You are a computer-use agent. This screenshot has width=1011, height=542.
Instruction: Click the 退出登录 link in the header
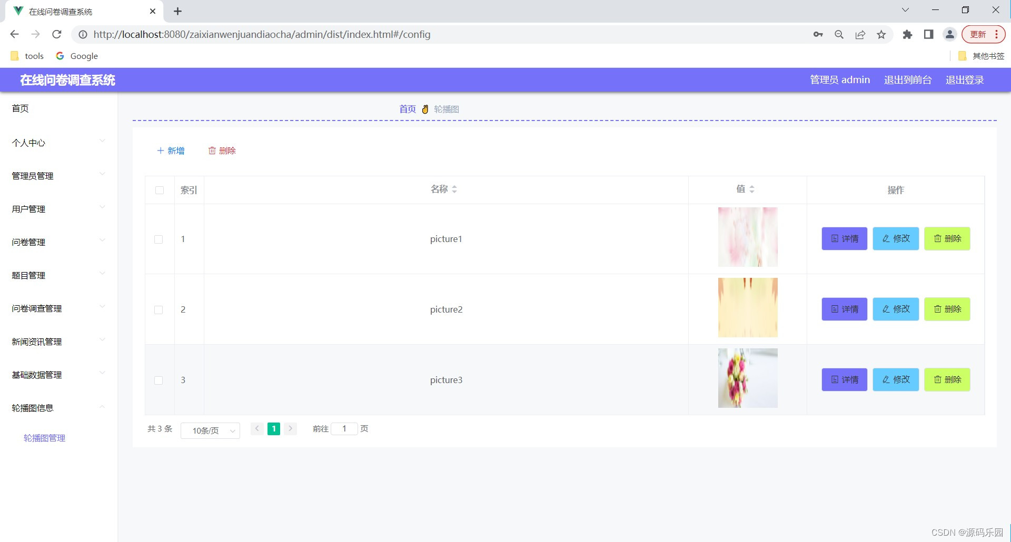click(964, 79)
